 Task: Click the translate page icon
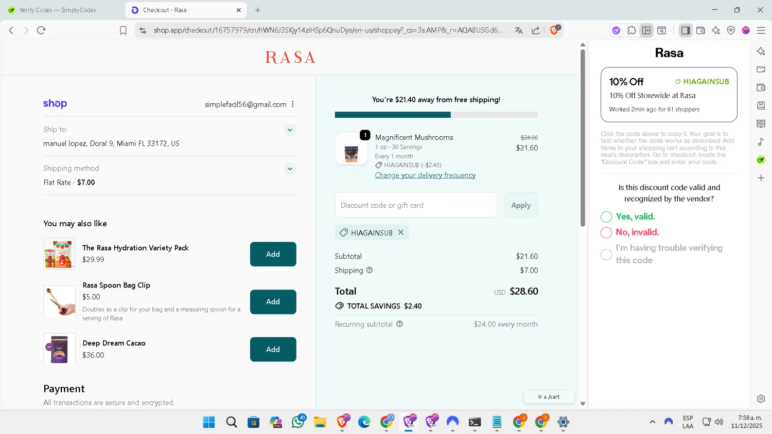(519, 30)
